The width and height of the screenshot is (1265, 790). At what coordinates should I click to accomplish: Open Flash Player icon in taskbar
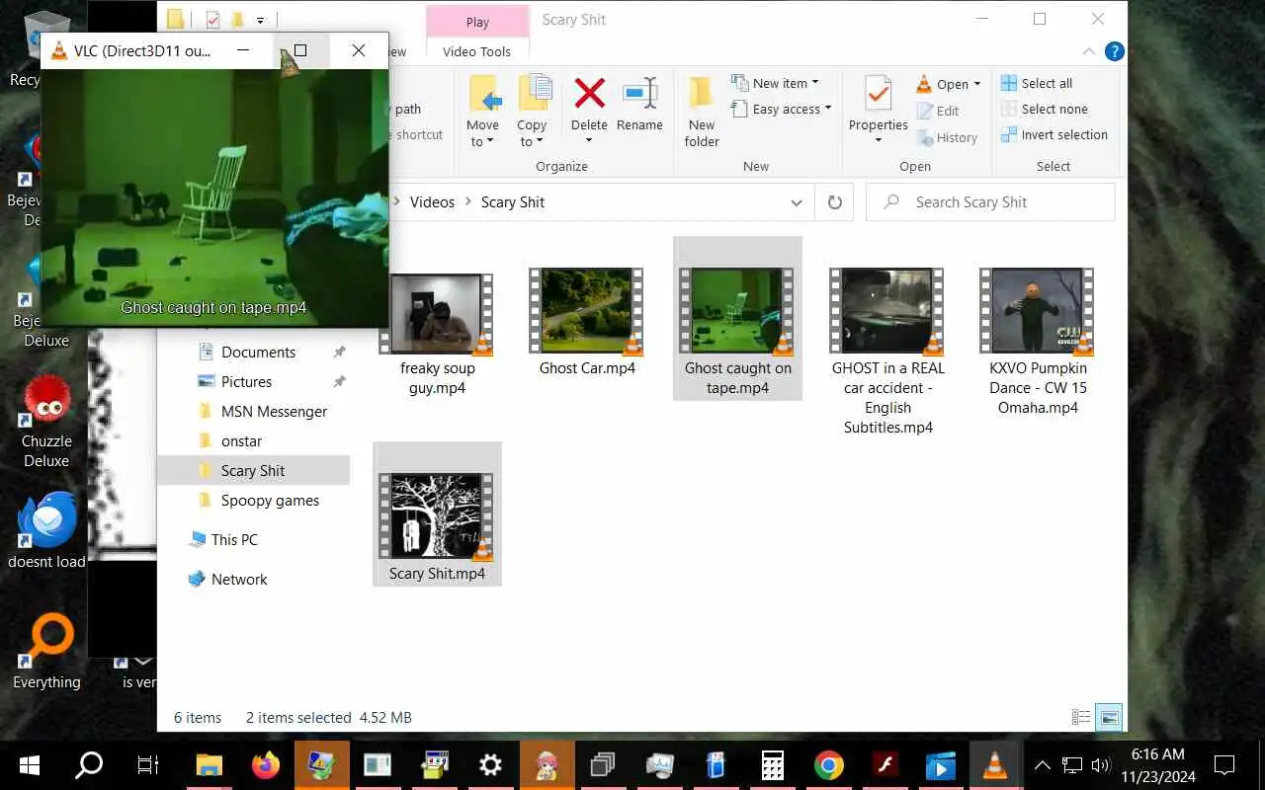885,765
